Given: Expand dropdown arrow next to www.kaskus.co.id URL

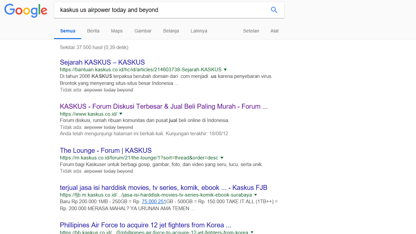Looking at the screenshot, I should click(x=121, y=114).
